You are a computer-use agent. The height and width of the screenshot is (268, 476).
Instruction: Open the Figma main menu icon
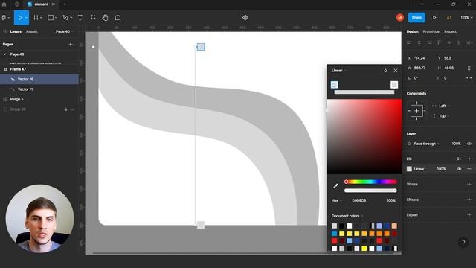4,18
